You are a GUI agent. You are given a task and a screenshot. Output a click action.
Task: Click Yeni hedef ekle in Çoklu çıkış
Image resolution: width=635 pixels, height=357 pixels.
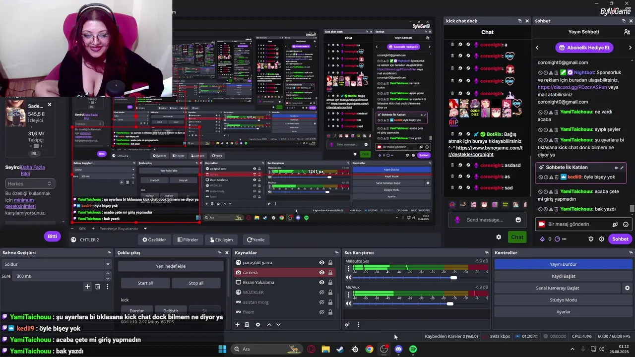171,266
